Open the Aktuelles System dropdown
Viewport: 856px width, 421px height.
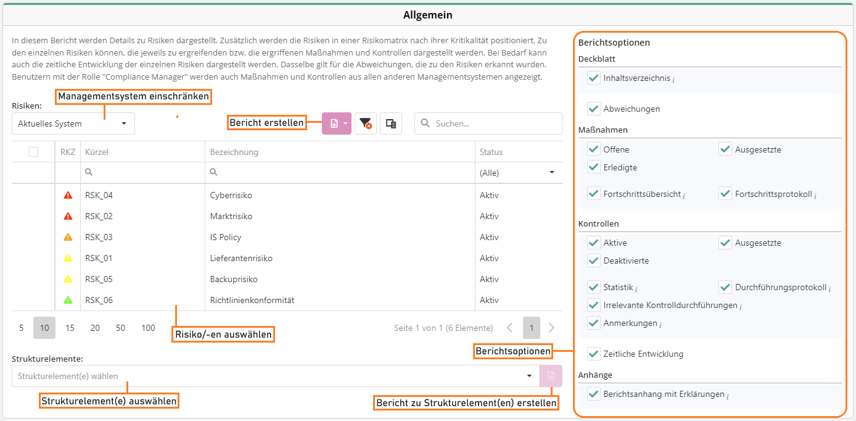click(73, 123)
